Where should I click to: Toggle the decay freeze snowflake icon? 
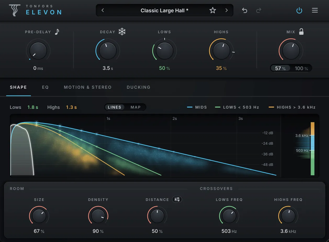[x=122, y=32]
